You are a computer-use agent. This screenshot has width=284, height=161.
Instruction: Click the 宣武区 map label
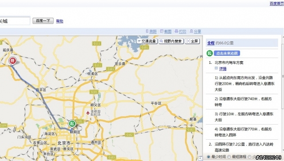pos(55,149)
